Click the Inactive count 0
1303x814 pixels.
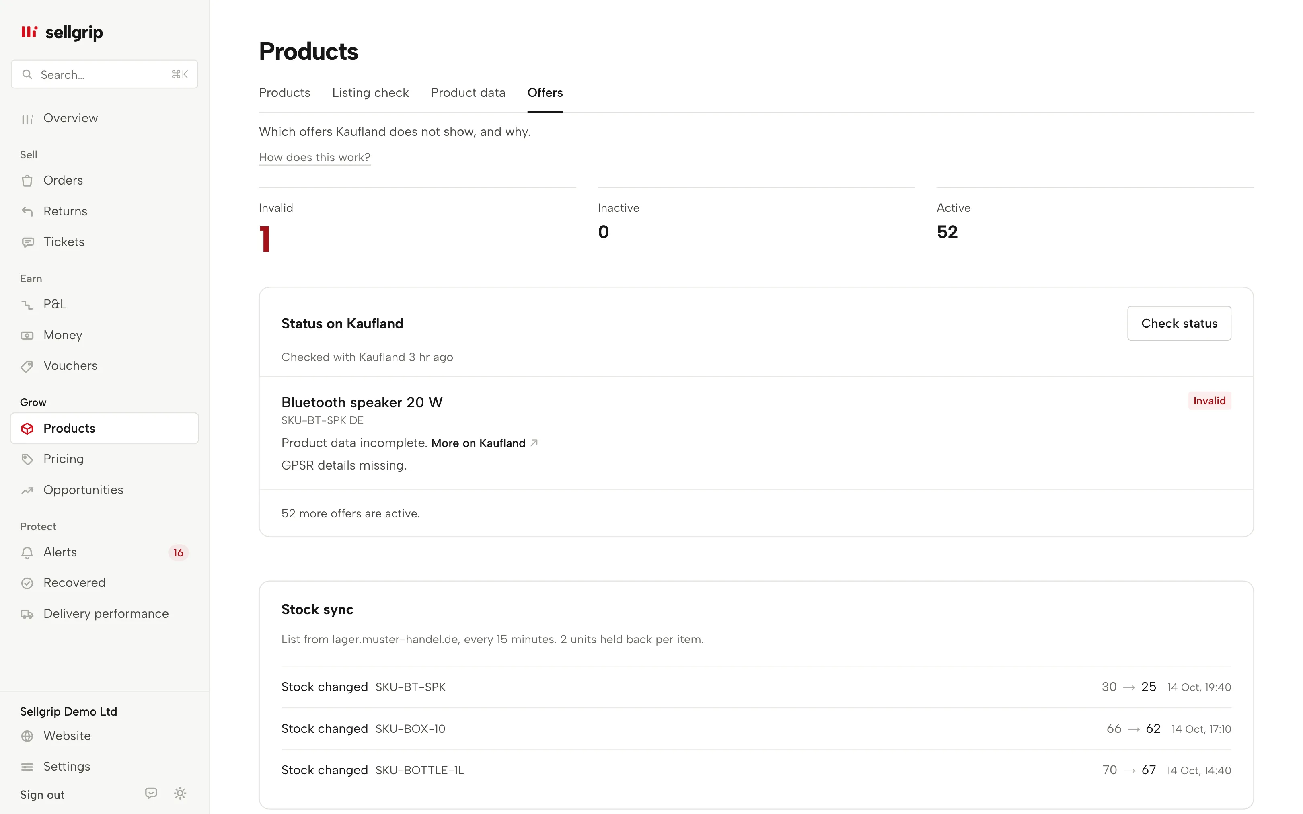tap(603, 232)
